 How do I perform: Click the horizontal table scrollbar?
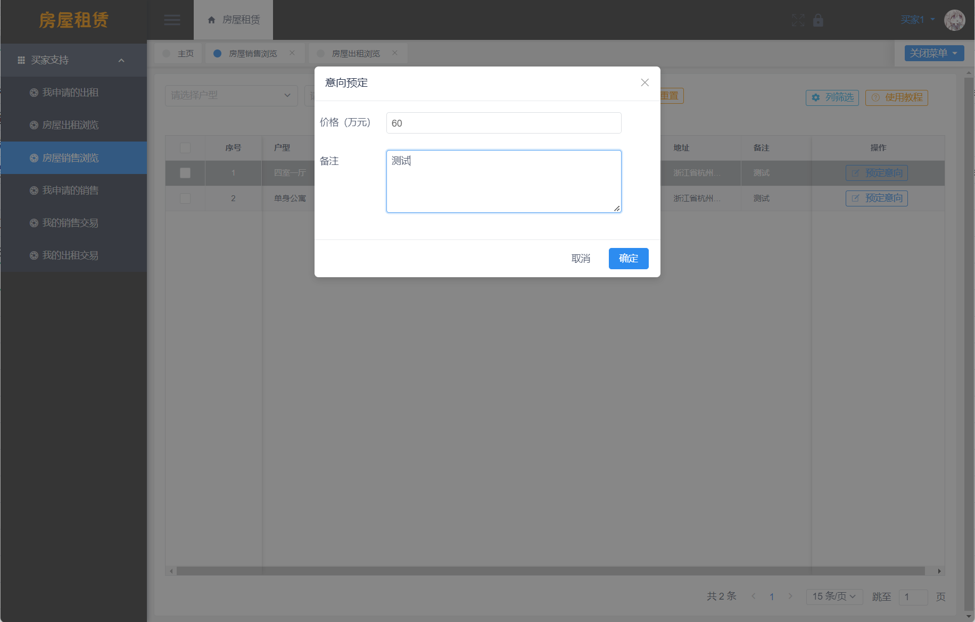tap(551, 571)
